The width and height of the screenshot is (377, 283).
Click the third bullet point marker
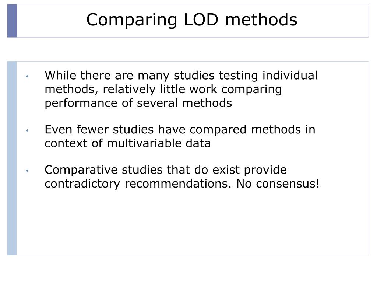pos(27,171)
